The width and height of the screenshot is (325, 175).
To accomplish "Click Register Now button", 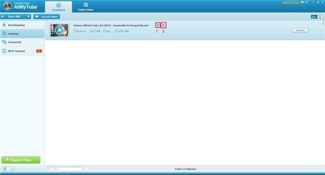I will 21,160.
